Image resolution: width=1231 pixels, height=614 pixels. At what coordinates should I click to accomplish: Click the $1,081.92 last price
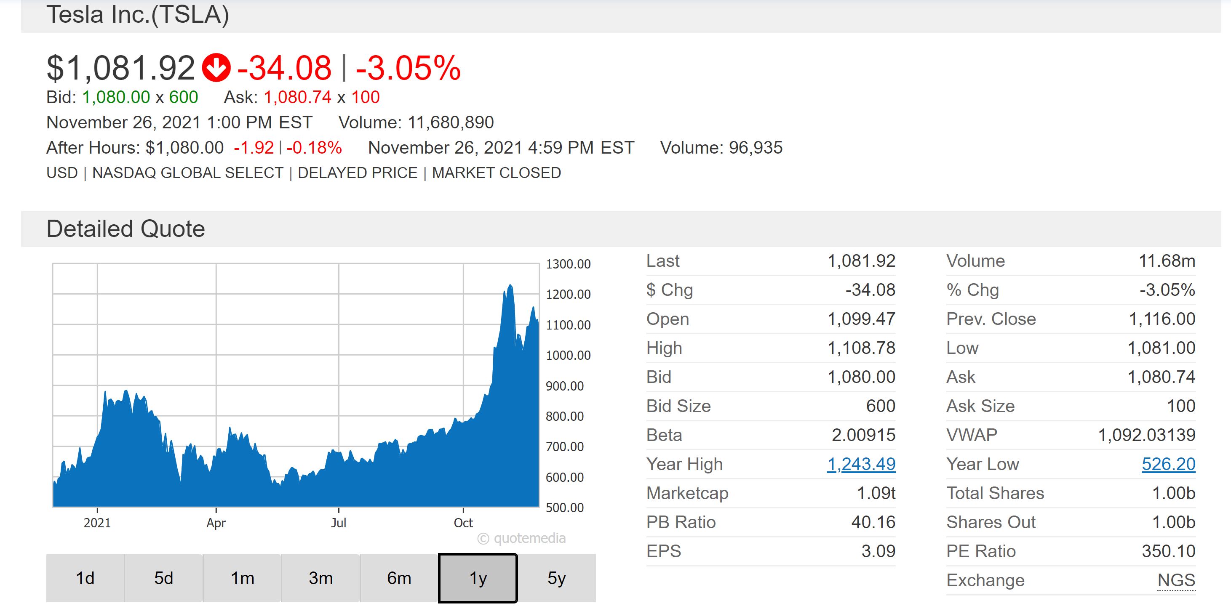(x=120, y=68)
